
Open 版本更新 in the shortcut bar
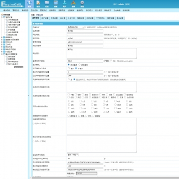[126, 10]
